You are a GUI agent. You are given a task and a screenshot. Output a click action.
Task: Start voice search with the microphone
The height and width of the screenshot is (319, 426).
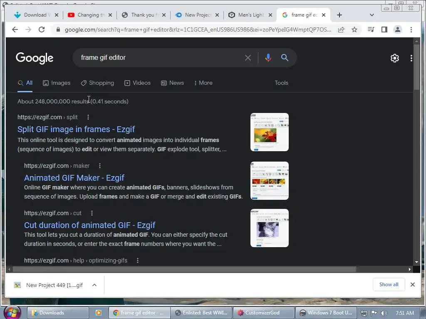(x=268, y=57)
